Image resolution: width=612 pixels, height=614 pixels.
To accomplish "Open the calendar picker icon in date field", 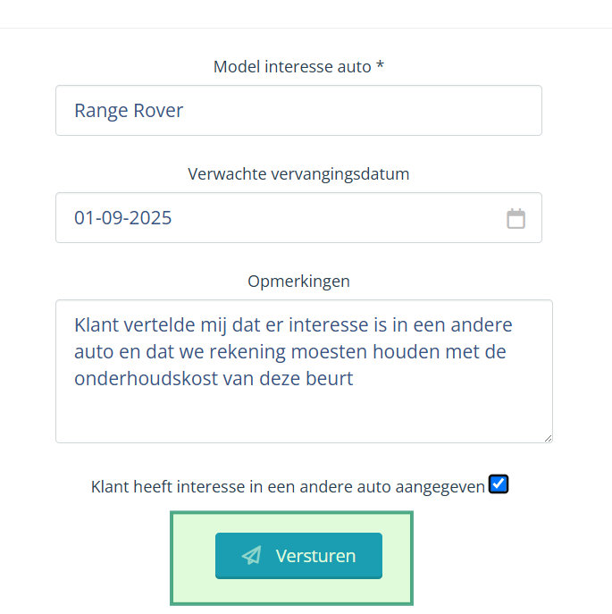I will [x=516, y=218].
